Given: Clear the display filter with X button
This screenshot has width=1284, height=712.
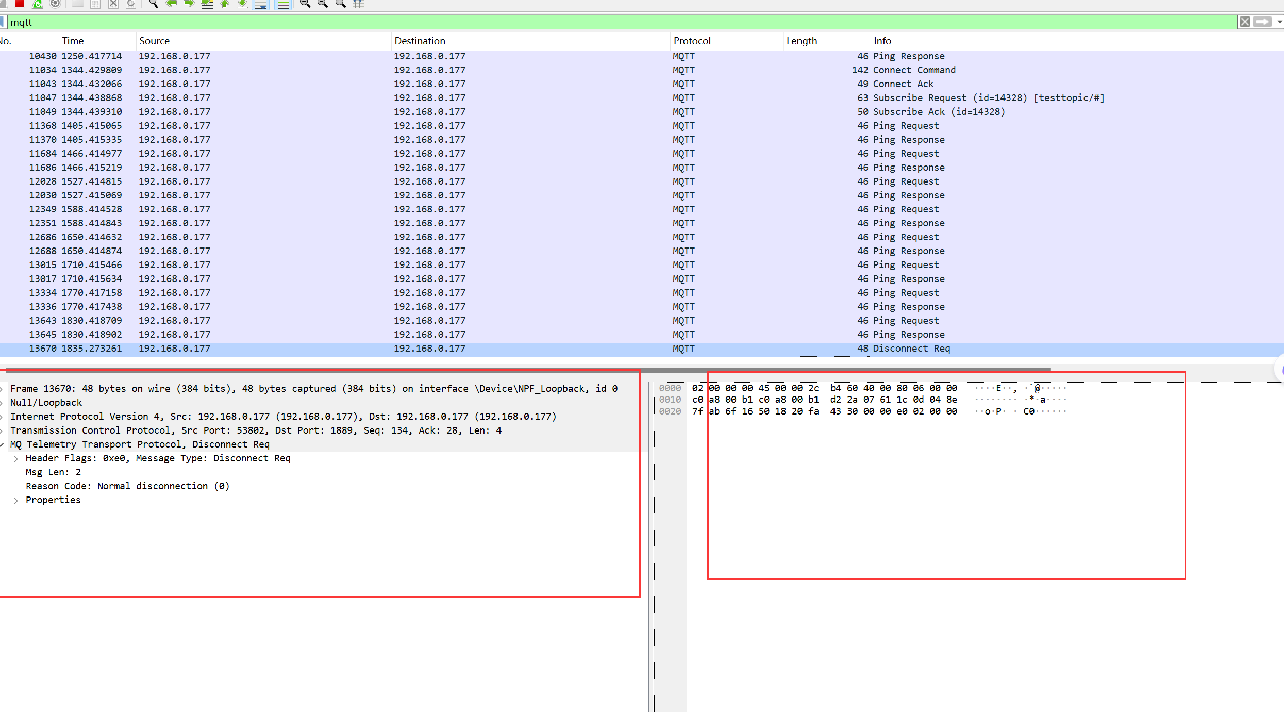Looking at the screenshot, I should pos(1245,22).
